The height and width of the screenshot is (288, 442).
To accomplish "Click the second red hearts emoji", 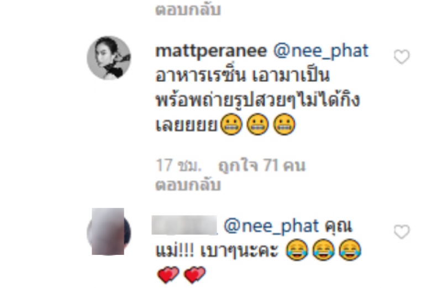I will tap(195, 275).
